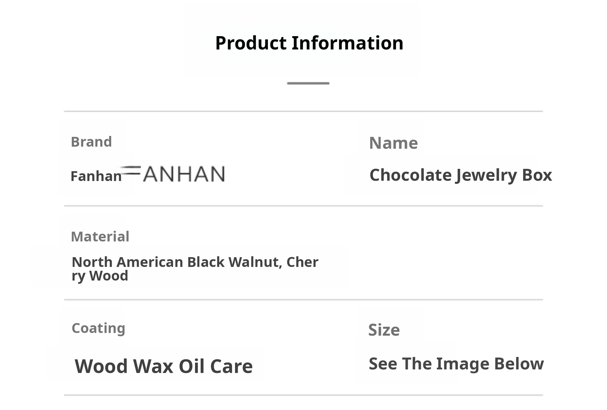The width and height of the screenshot is (607, 410).
Task: Click the Chocolate Jewelry Box product name
Action: (461, 175)
